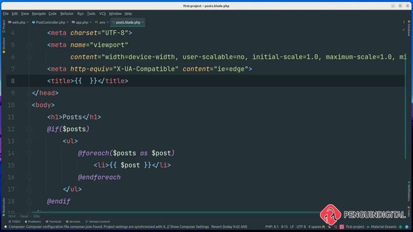Click the head breadcrumb at editor bottom
Viewport: 413px width, 232px height.
pos(25,217)
